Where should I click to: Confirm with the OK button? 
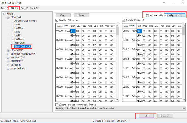tap(146, 116)
